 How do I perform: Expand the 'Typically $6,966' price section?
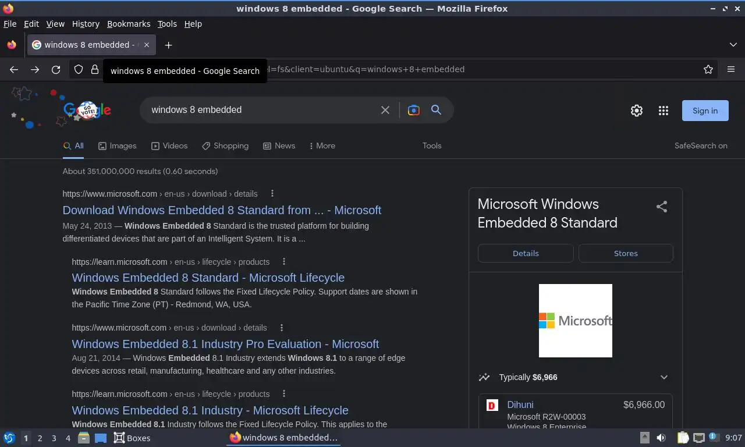[x=575, y=377]
